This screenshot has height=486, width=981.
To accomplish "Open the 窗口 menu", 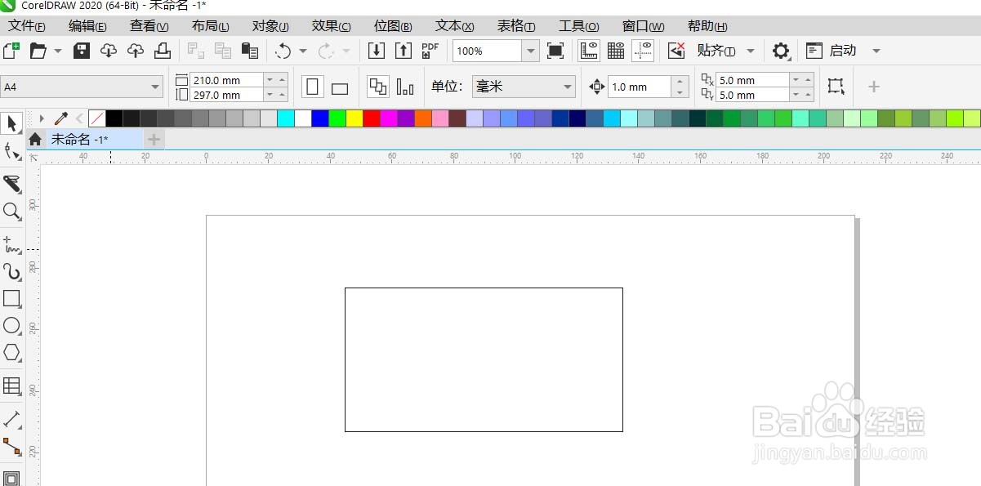I will [x=643, y=26].
